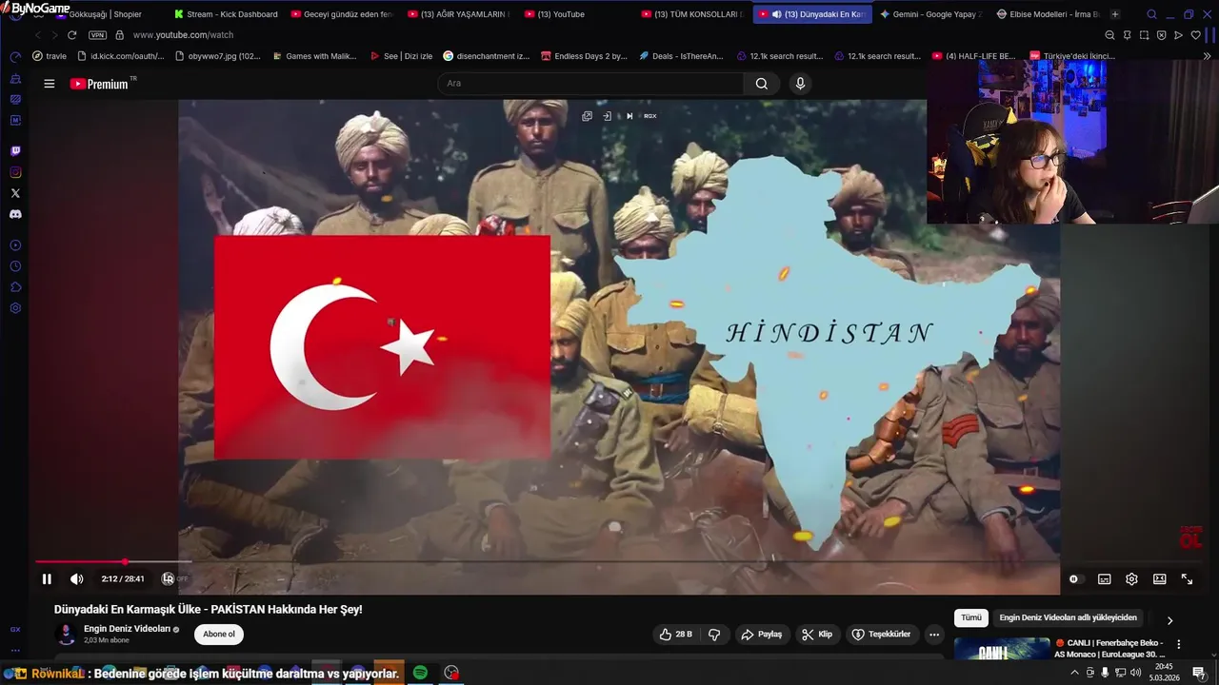Image resolution: width=1219 pixels, height=685 pixels.
Task: Open the CANLI Fenerbahçe Beko video thumbnail
Action: [1002, 650]
